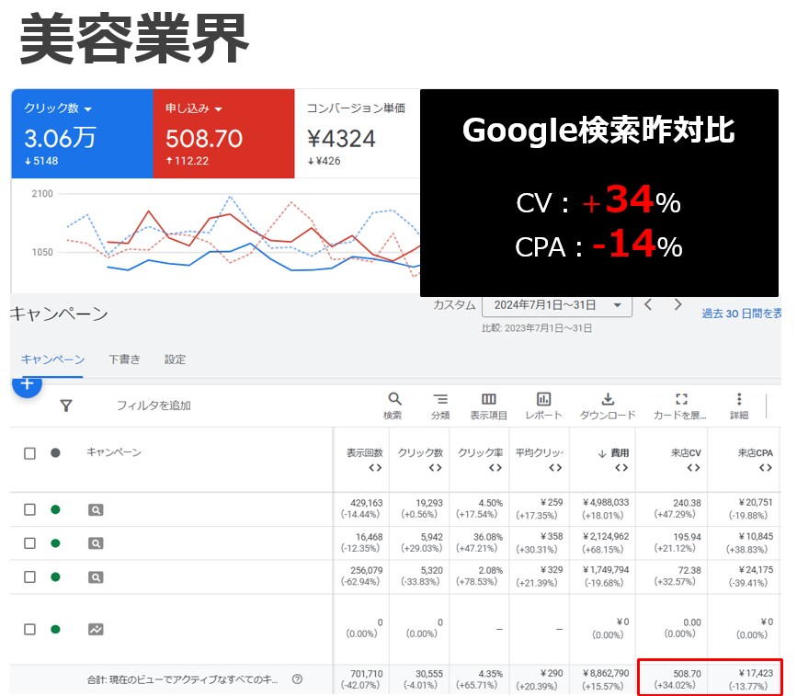Check the campaign row with 16,468 impressions
The height and width of the screenshot is (696, 797).
point(30,543)
